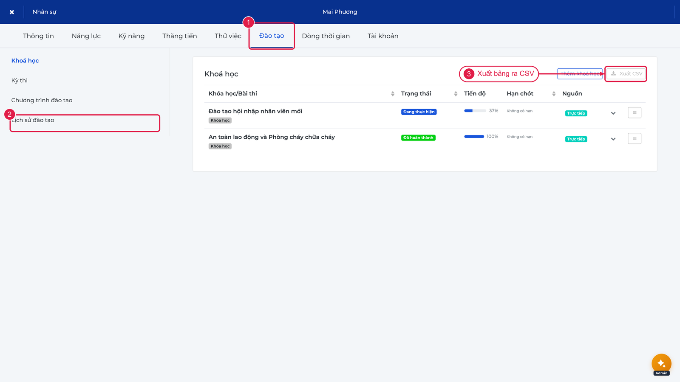This screenshot has height=382, width=680.
Task: Open the Admin AI assistant icon
Action: point(661,363)
